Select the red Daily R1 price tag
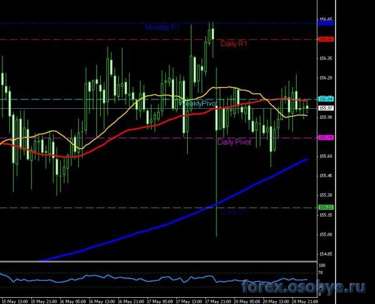The height and width of the screenshot is (304, 375). click(326, 39)
